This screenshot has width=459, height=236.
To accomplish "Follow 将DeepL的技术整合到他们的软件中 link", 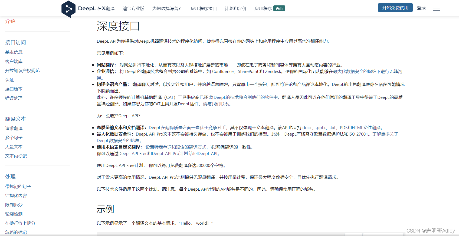I will point(244,97).
